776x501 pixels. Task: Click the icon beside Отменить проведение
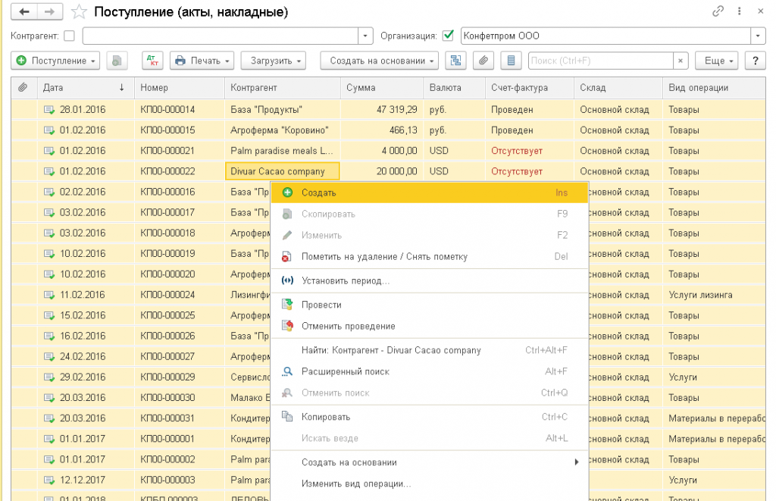[x=287, y=326]
